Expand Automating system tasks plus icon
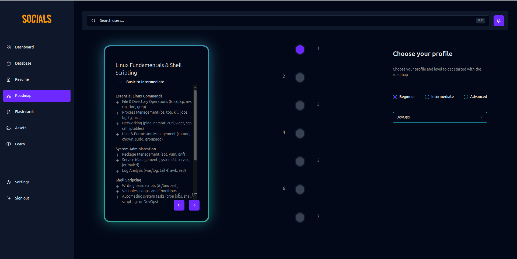 (x=118, y=197)
